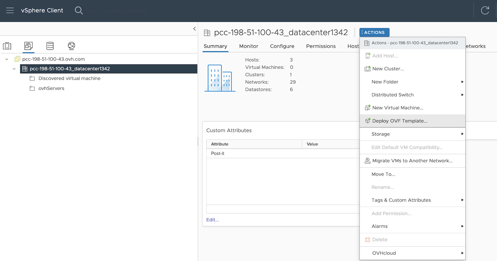This screenshot has height=261, width=497.
Task: Open the hamburger navigation menu
Action: [10, 10]
